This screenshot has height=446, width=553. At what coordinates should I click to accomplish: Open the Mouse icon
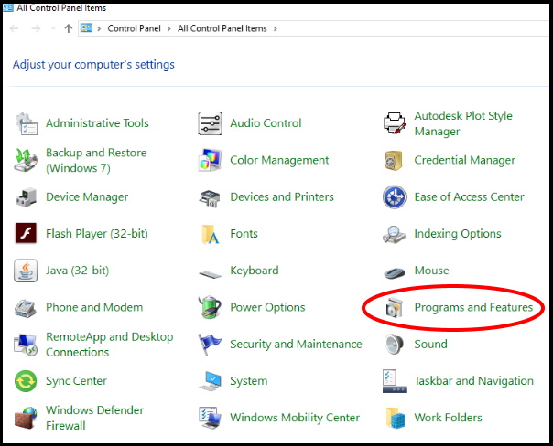395,273
